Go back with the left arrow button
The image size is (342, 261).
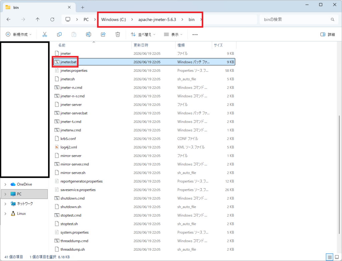pos(8,19)
